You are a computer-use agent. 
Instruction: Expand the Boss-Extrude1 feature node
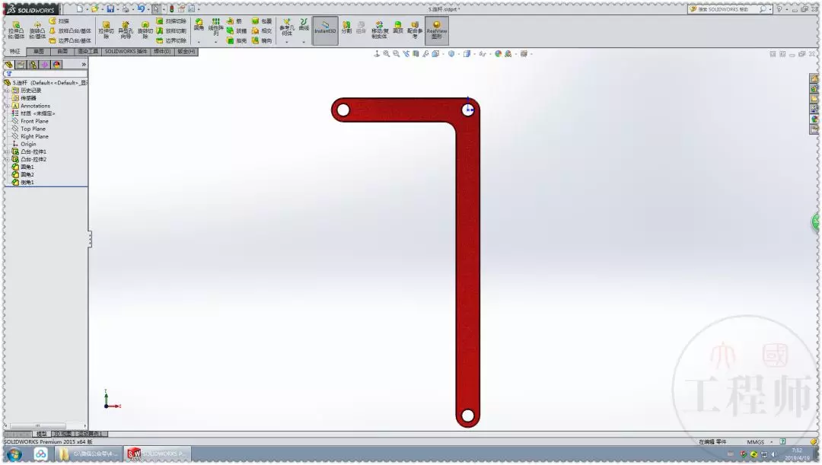(8, 151)
